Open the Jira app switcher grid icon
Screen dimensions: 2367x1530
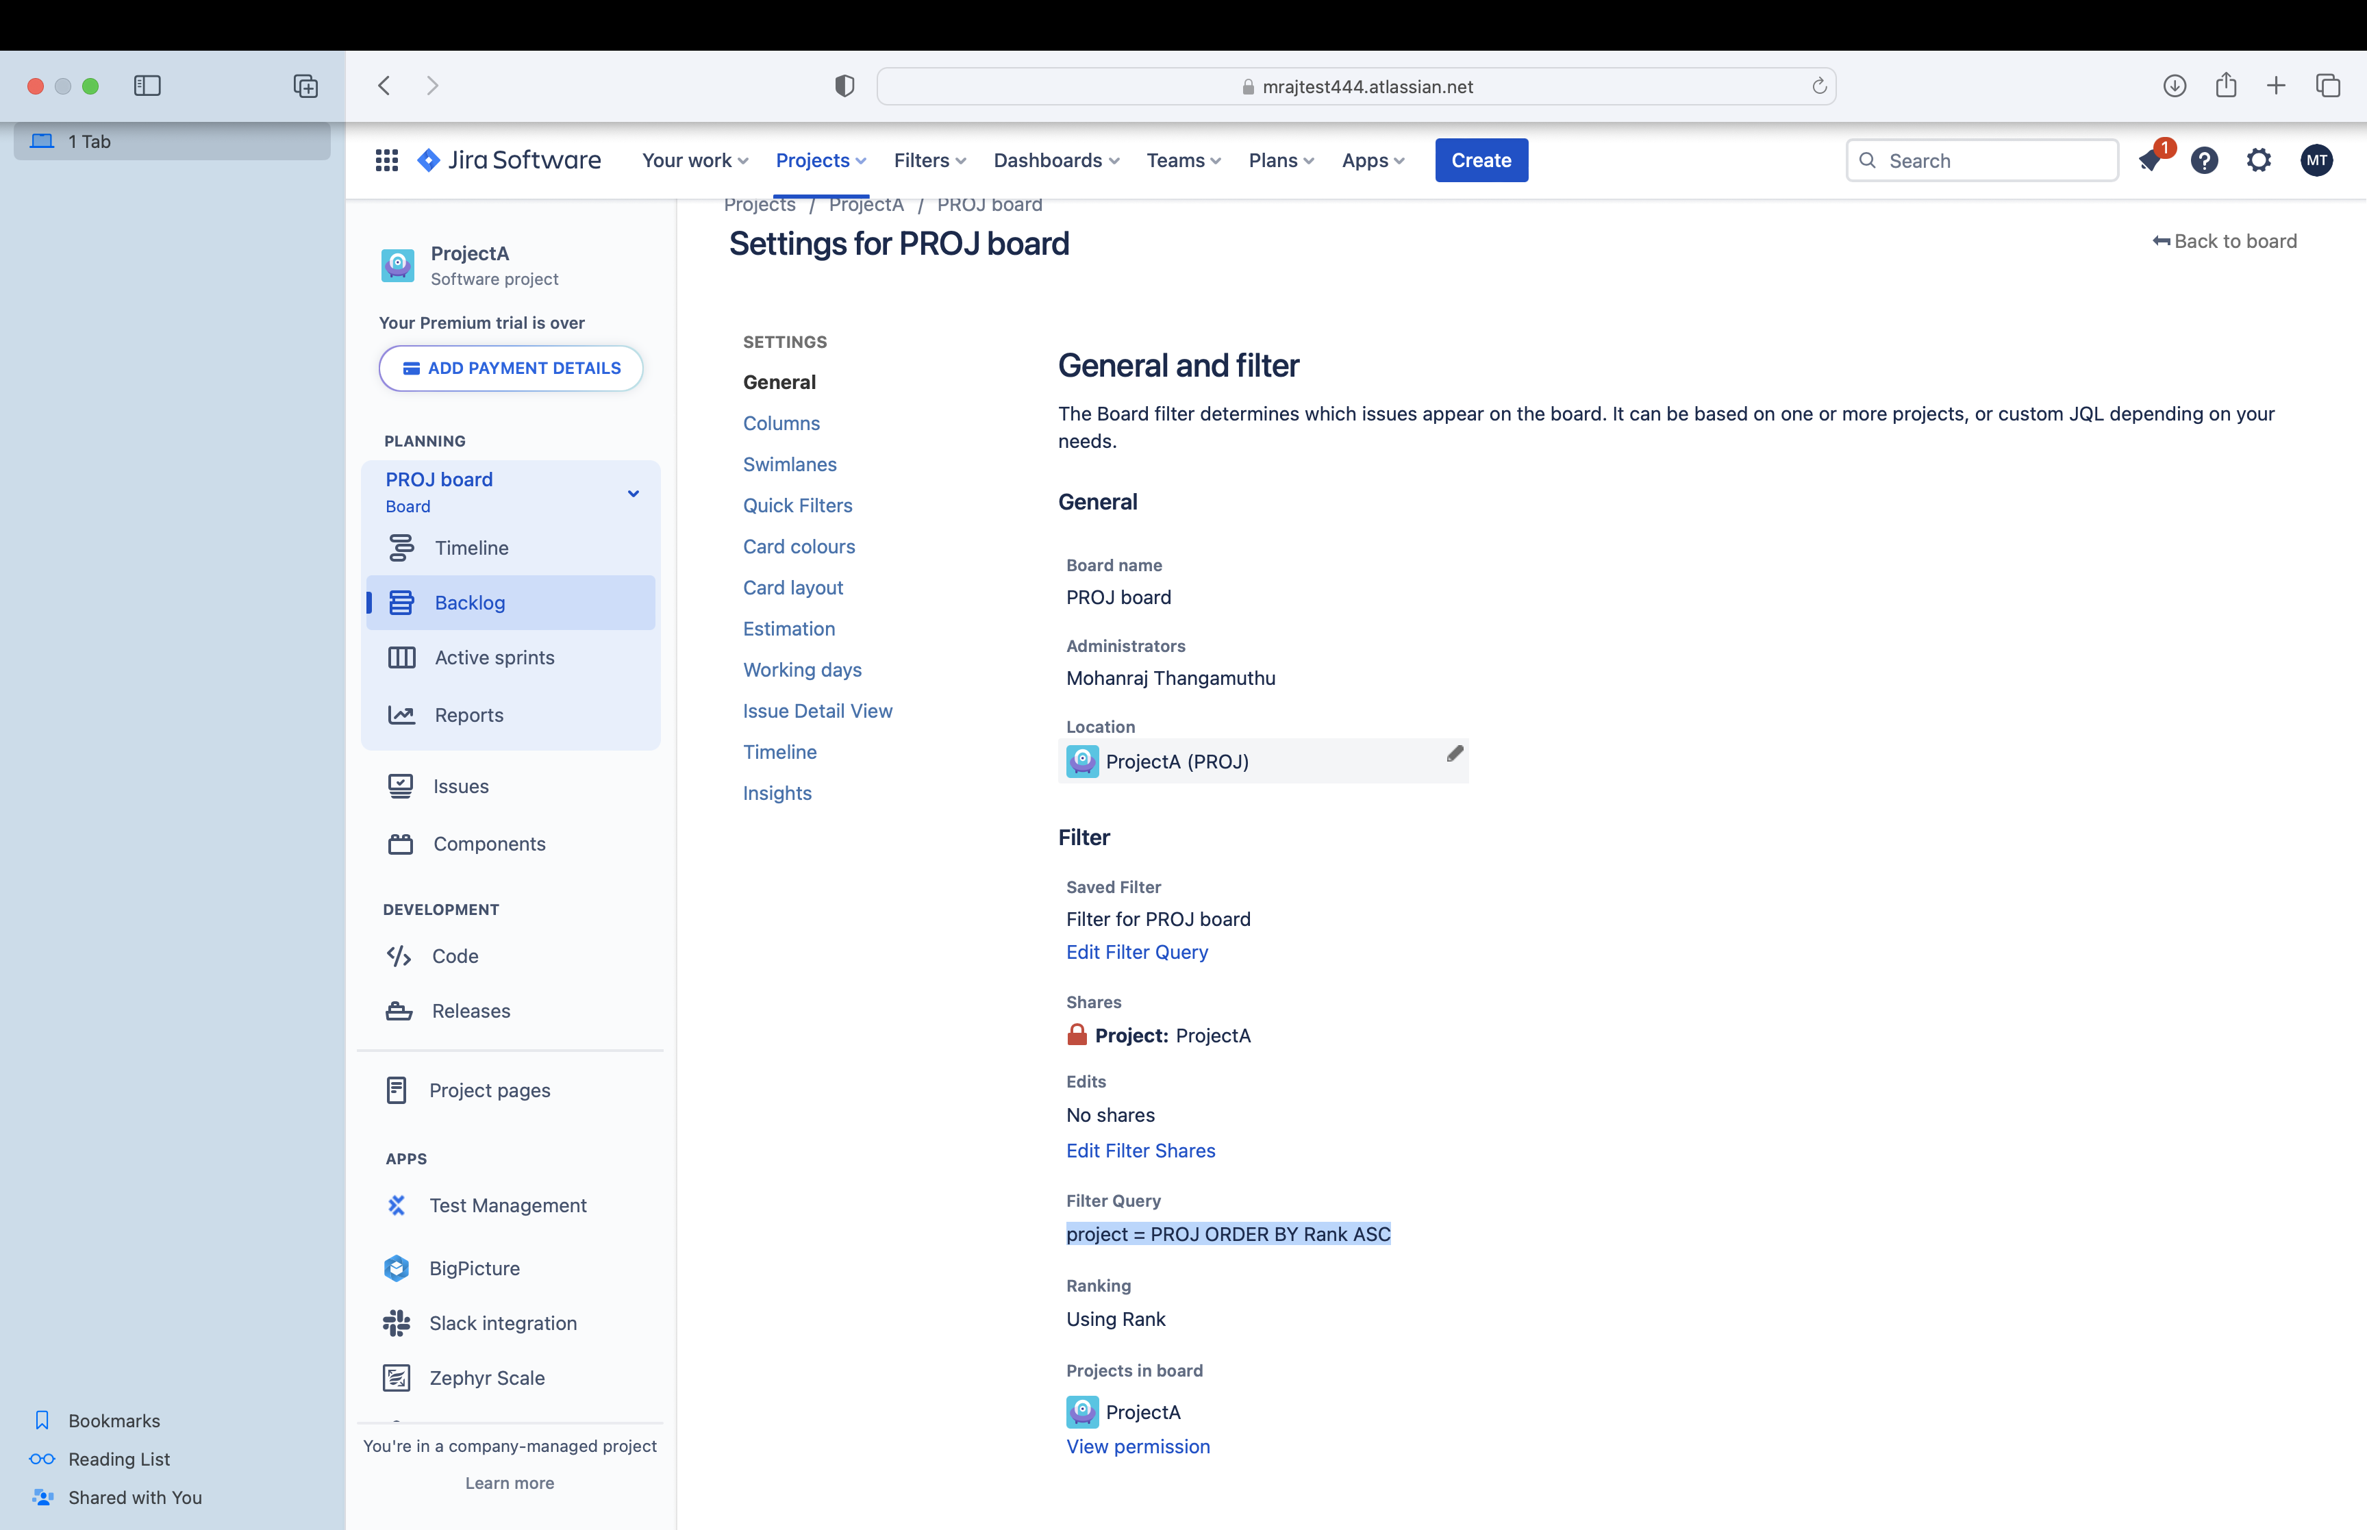[386, 160]
